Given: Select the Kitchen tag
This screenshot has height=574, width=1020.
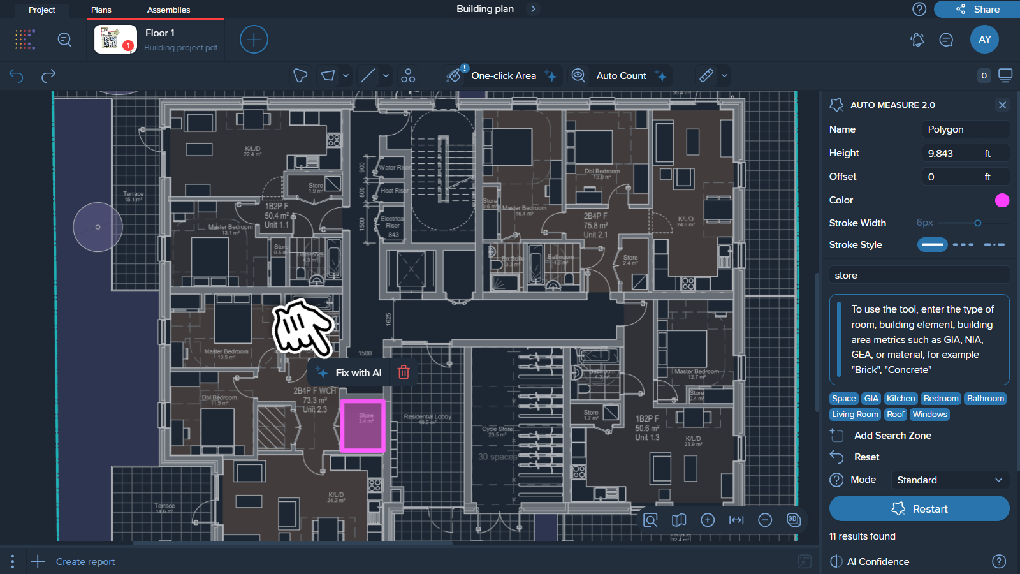Looking at the screenshot, I should [x=901, y=399].
